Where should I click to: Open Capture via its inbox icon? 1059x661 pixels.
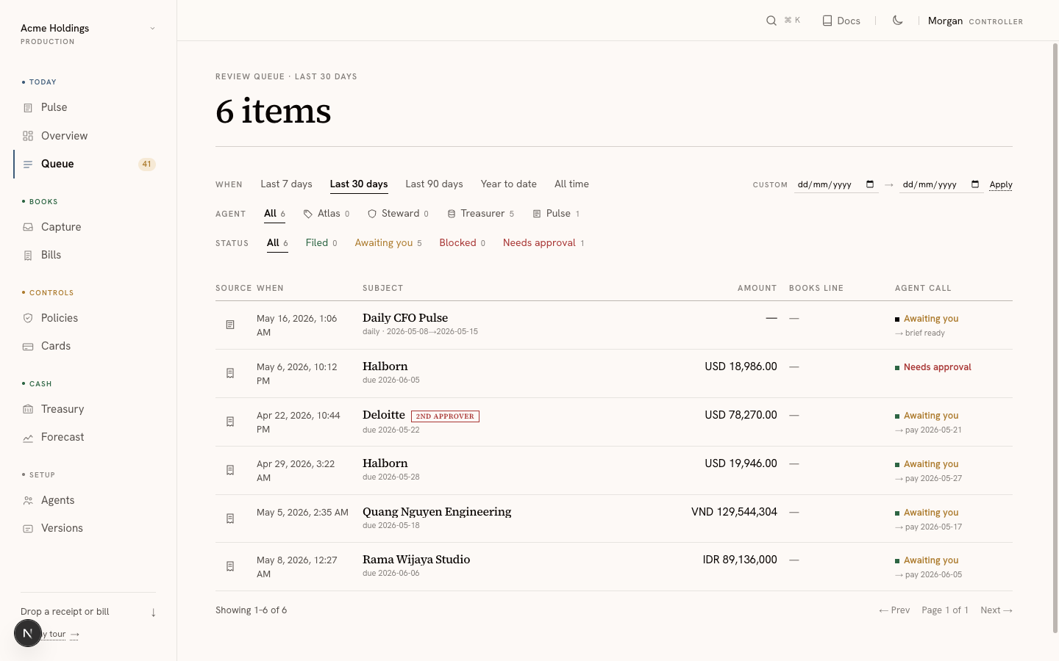(28, 228)
